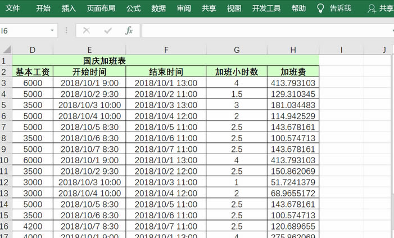
Task: Go to the 开发工具 tab
Action: [266, 8]
